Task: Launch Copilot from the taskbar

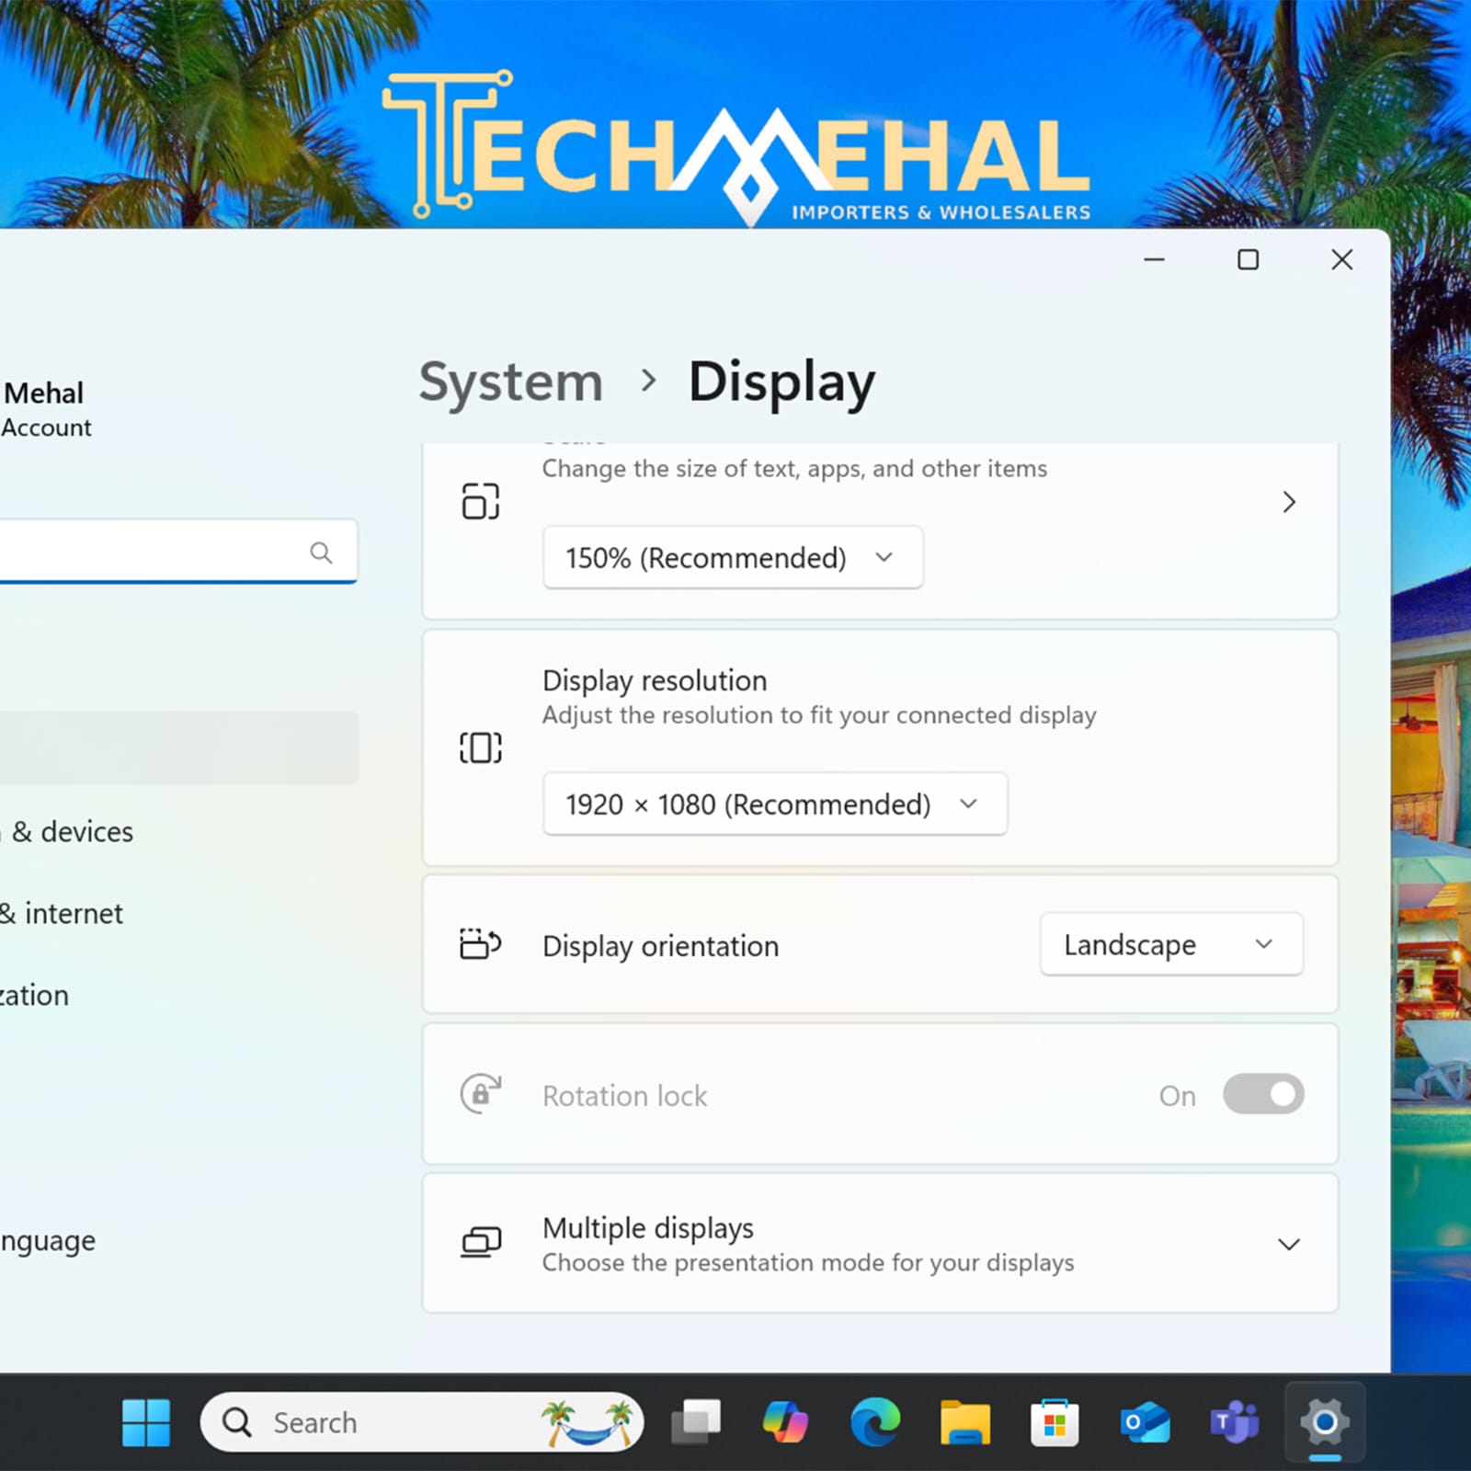Action: [785, 1422]
